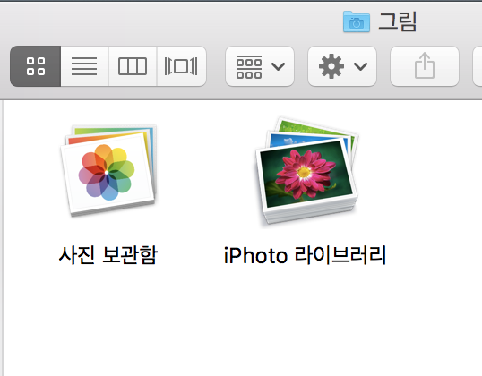
Task: Click the 사진 보관함 file name
Action: tap(108, 255)
